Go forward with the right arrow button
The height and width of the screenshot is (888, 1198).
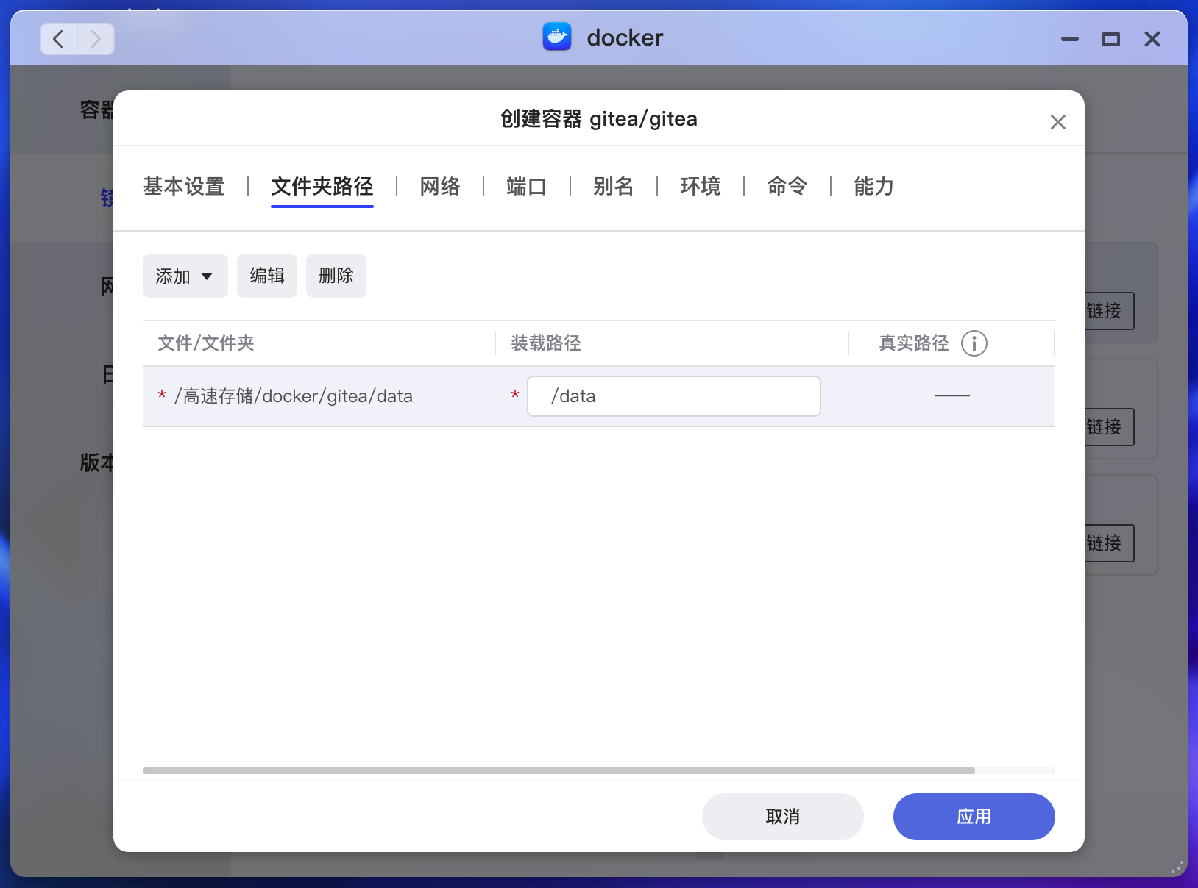pyautogui.click(x=96, y=38)
